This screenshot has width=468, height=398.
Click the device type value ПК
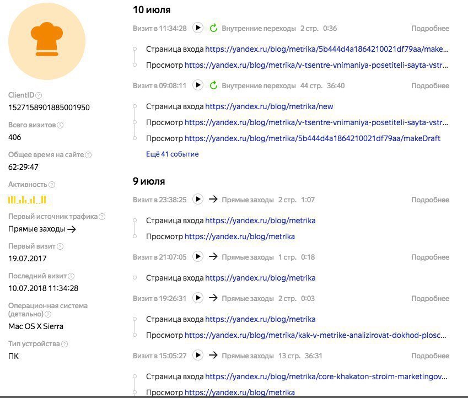click(13, 356)
